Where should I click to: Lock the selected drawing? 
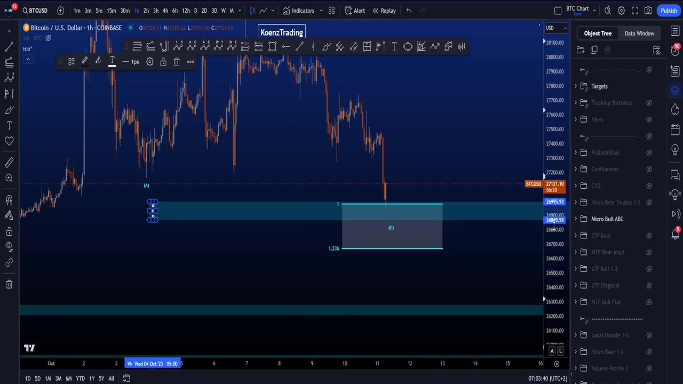coord(163,62)
